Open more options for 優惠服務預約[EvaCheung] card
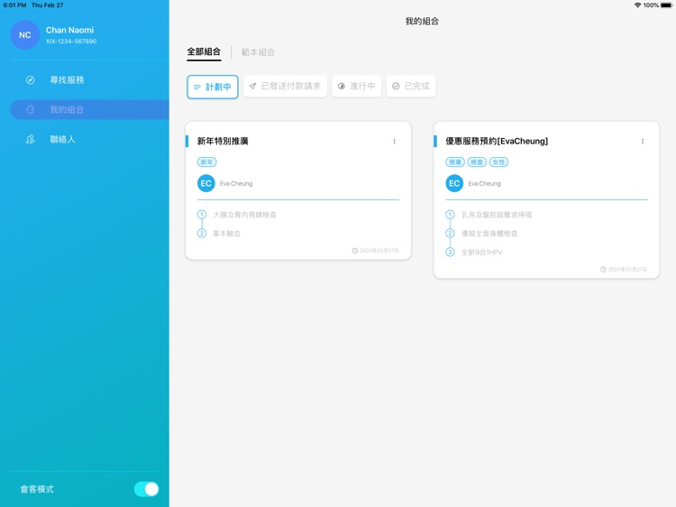The height and width of the screenshot is (507, 676). (643, 142)
